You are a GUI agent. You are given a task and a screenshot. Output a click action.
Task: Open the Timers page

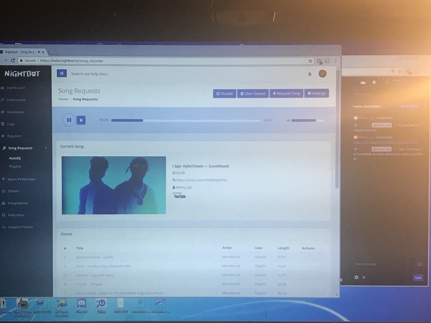point(10,191)
